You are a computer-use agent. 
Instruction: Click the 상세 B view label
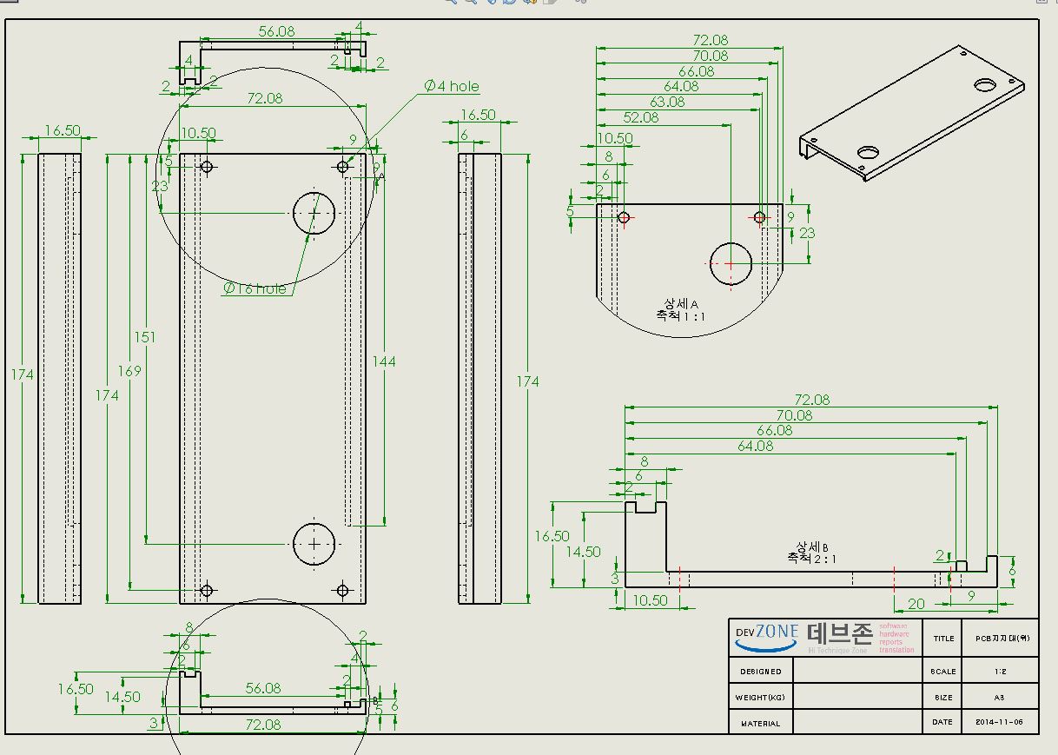(x=813, y=546)
